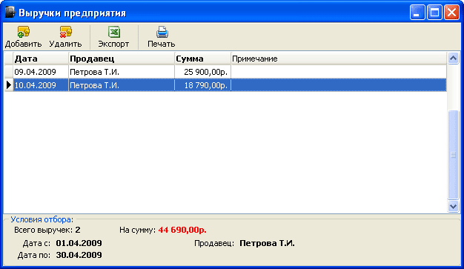This screenshot has height=269, width=464.
Task: Click the total sum 44 690,00р.
Action: [182, 230]
